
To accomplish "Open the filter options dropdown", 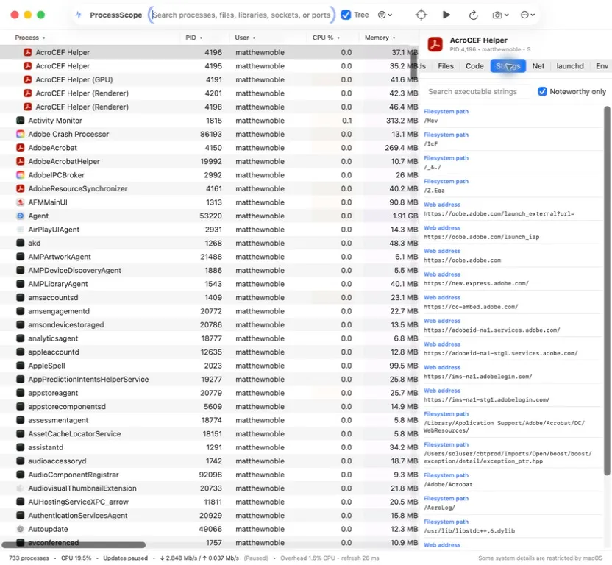I will (x=385, y=15).
